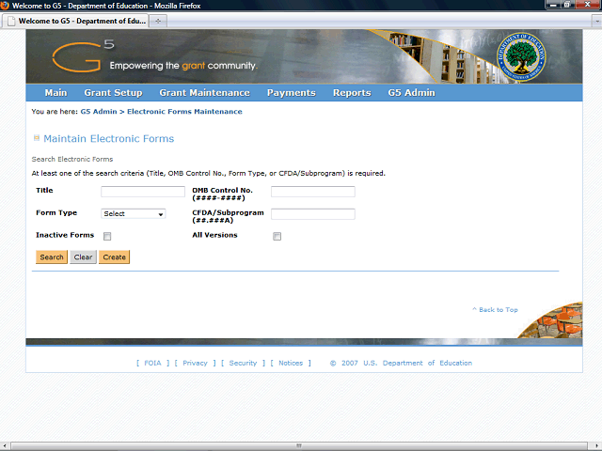Click the "Maintain Electronic Forms" heading
Viewport: 602px width, 451px height.
click(x=109, y=138)
